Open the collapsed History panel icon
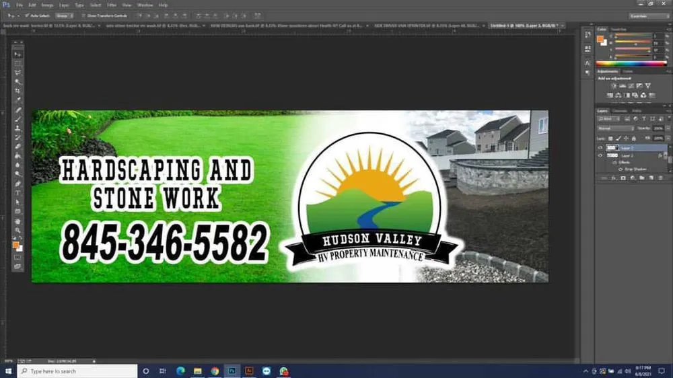 (x=588, y=35)
